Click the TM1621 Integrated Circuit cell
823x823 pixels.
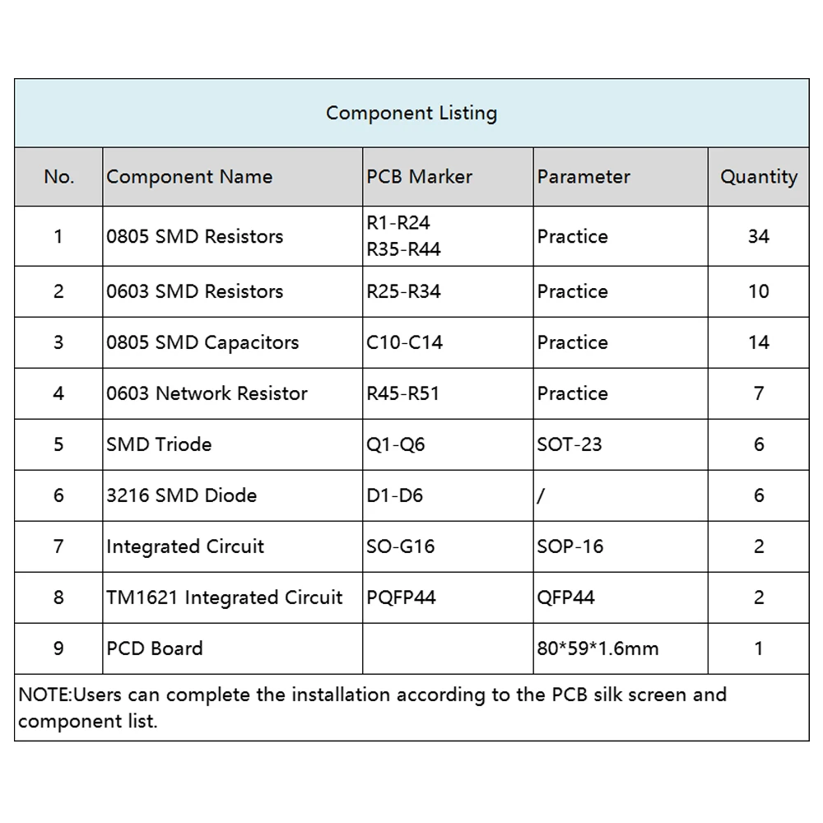pos(225,597)
